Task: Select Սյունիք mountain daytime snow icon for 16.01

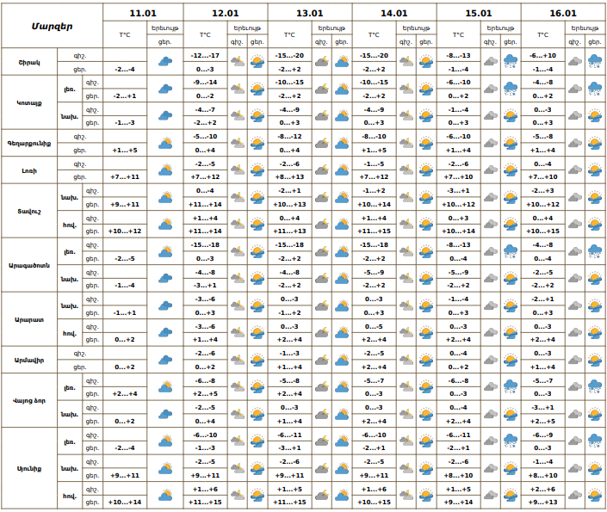Action: [595, 441]
